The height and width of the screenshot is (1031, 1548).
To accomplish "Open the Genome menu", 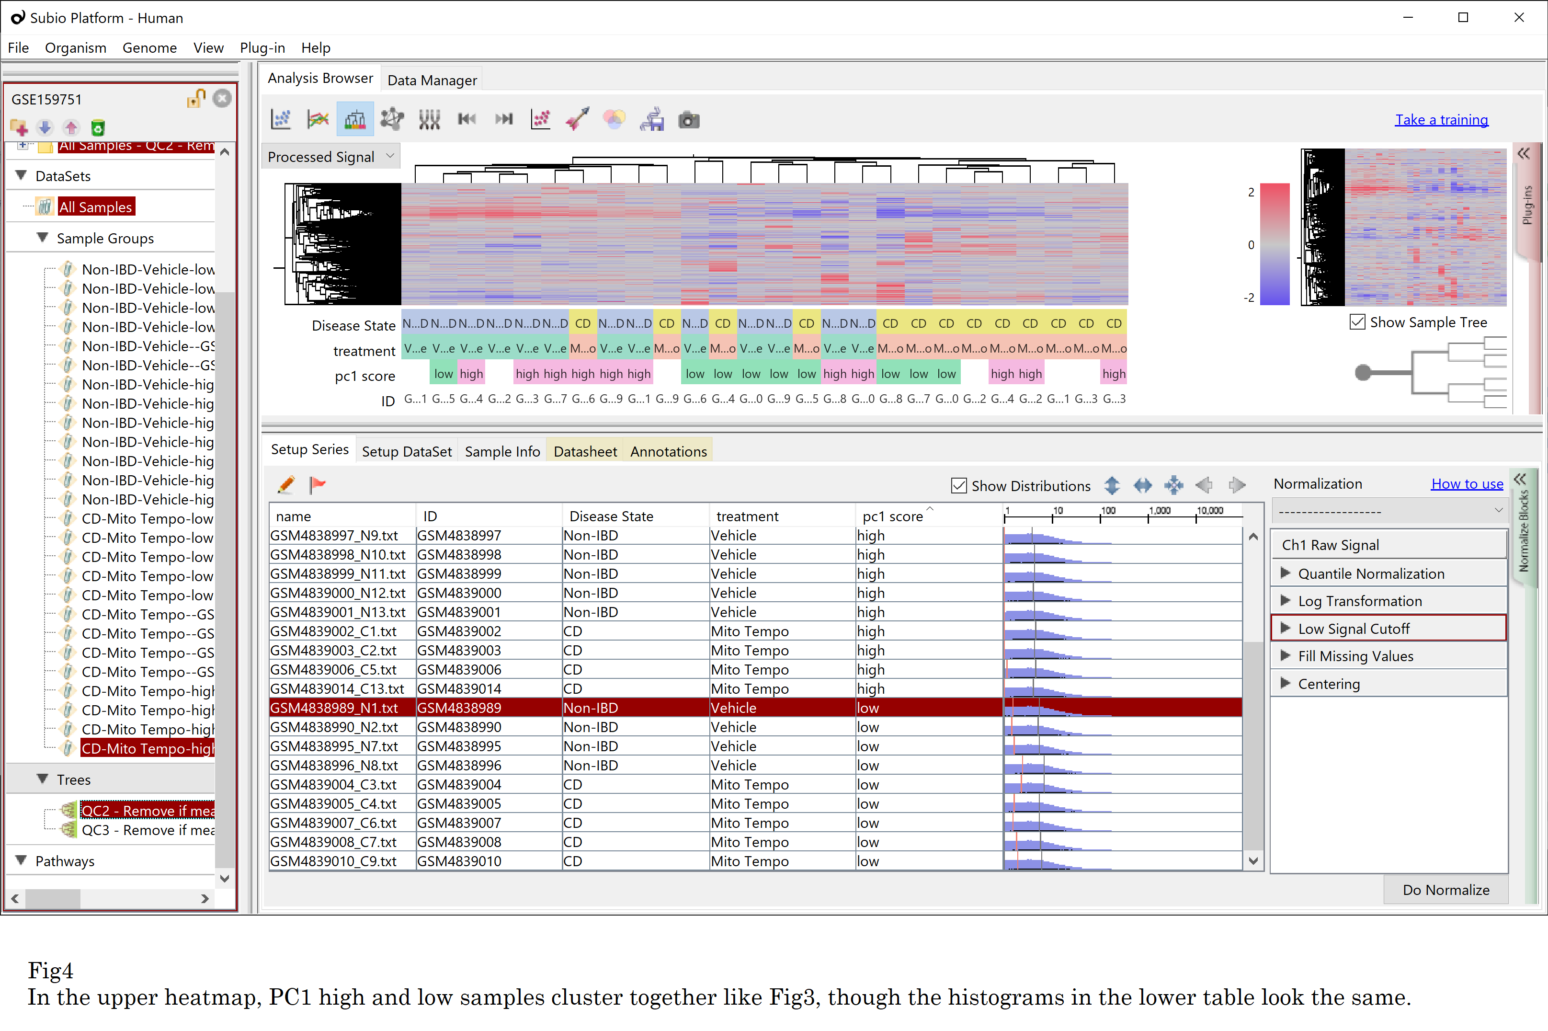I will [x=149, y=47].
